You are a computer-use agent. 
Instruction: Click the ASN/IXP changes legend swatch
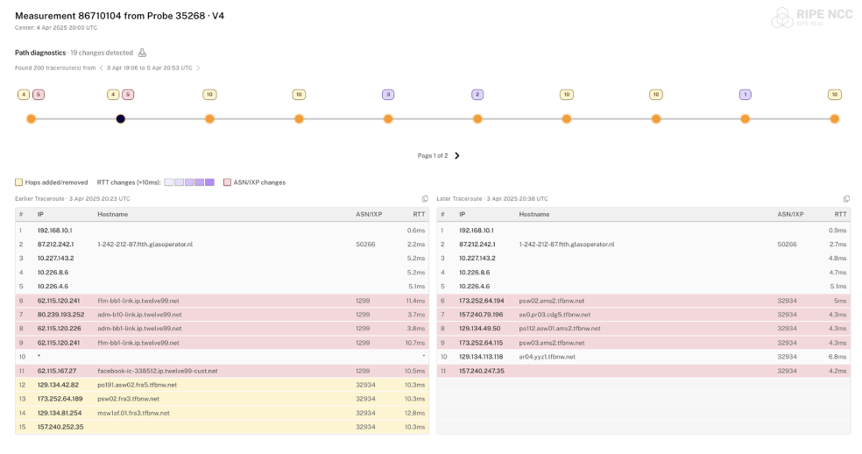[227, 182]
